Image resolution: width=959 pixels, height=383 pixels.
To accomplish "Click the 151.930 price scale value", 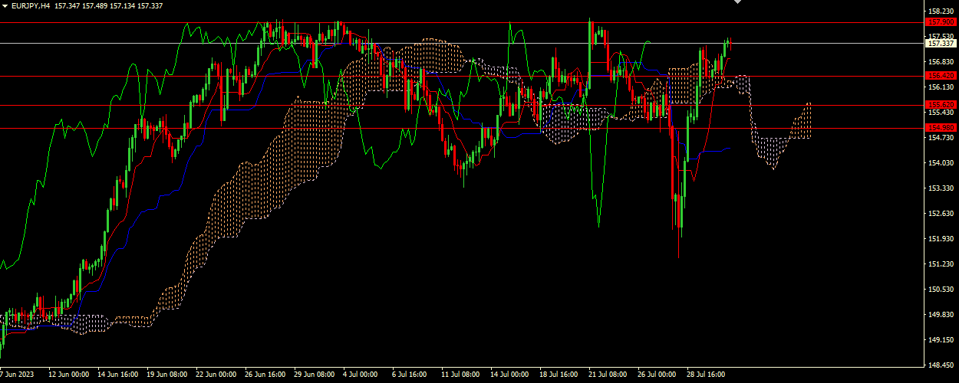I will 941,239.
